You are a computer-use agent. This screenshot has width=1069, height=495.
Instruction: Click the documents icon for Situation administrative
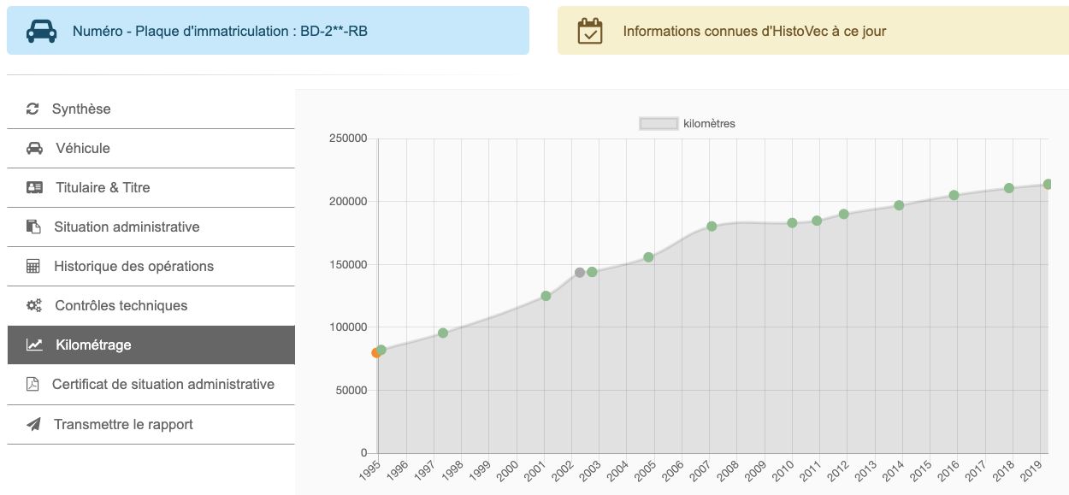click(33, 227)
